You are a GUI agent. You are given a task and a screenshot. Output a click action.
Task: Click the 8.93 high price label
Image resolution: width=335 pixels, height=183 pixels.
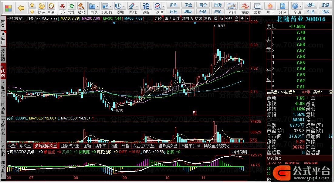pyautogui.click(x=221, y=26)
